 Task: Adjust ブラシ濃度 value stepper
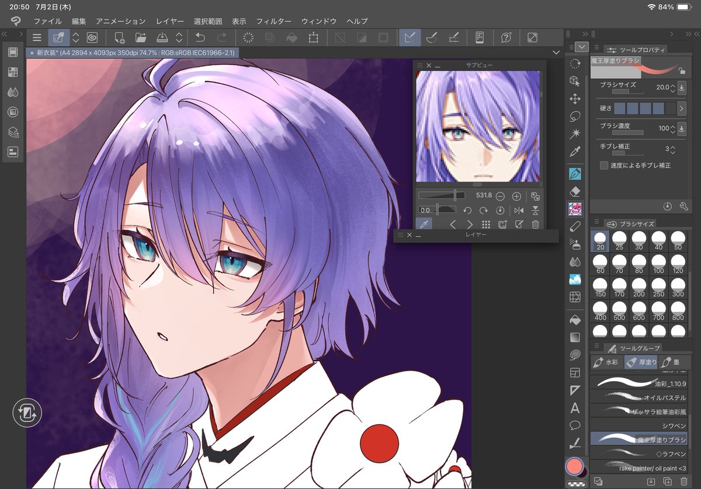click(672, 128)
